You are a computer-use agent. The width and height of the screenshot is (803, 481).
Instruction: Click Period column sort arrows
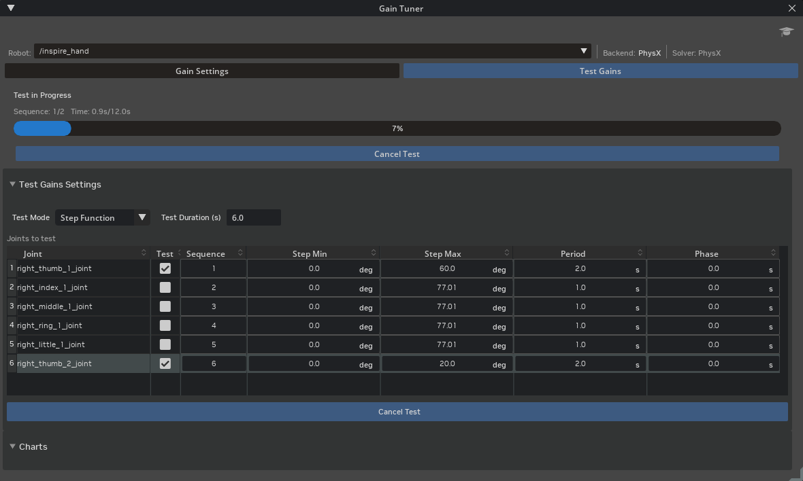(640, 253)
